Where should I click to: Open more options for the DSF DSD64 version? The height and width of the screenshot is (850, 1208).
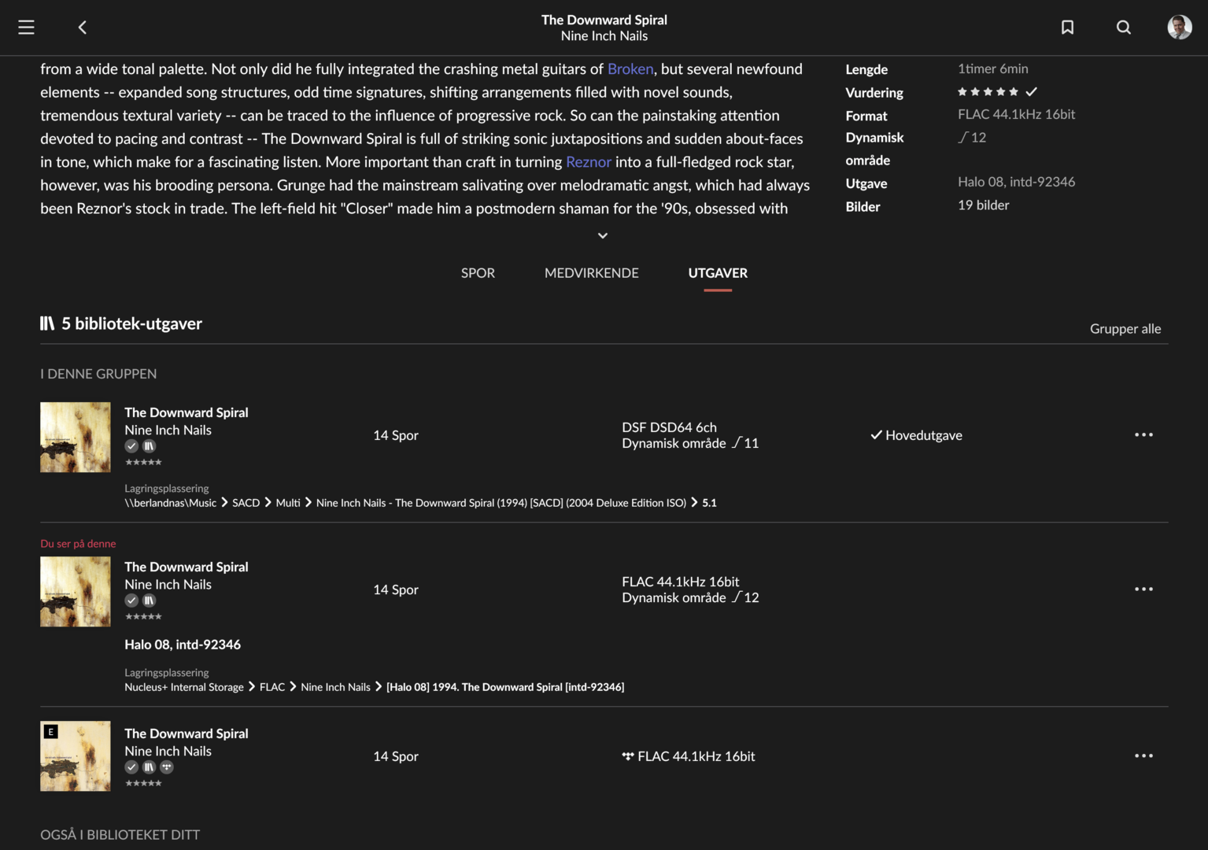click(x=1143, y=435)
